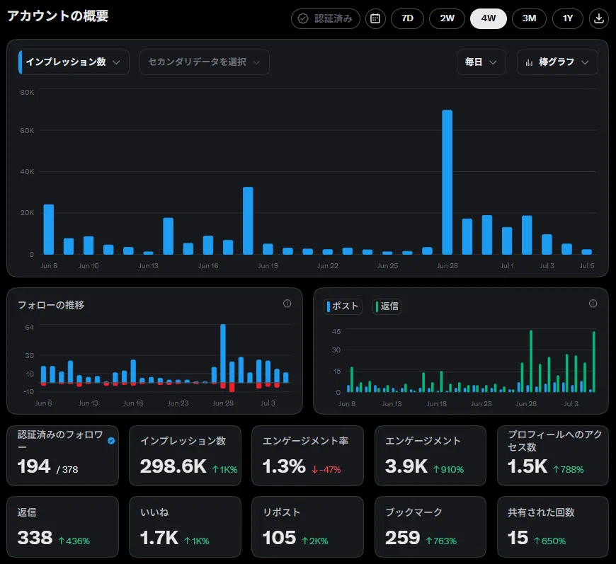616x564 pixels.
Task: Open the calendar date picker
Action: click(x=375, y=18)
